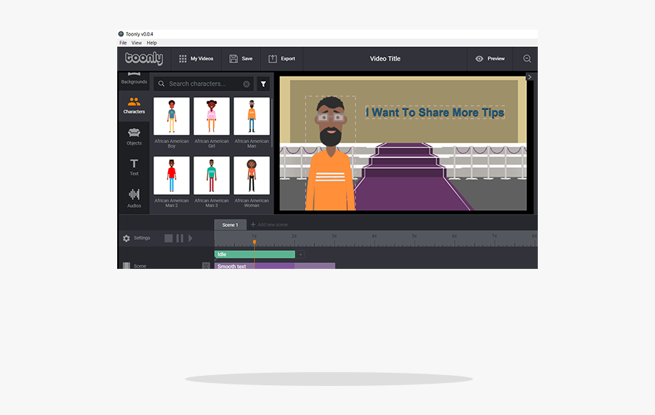This screenshot has height=415, width=655.
Task: Clear the character search field
Action: [246, 84]
